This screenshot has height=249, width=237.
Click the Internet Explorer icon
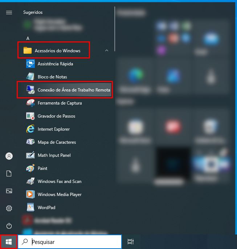[x=30, y=129]
